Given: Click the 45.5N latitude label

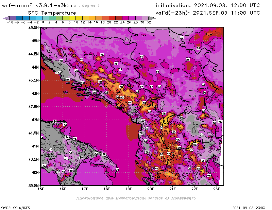Looking at the screenshot, I should click(x=33, y=28).
